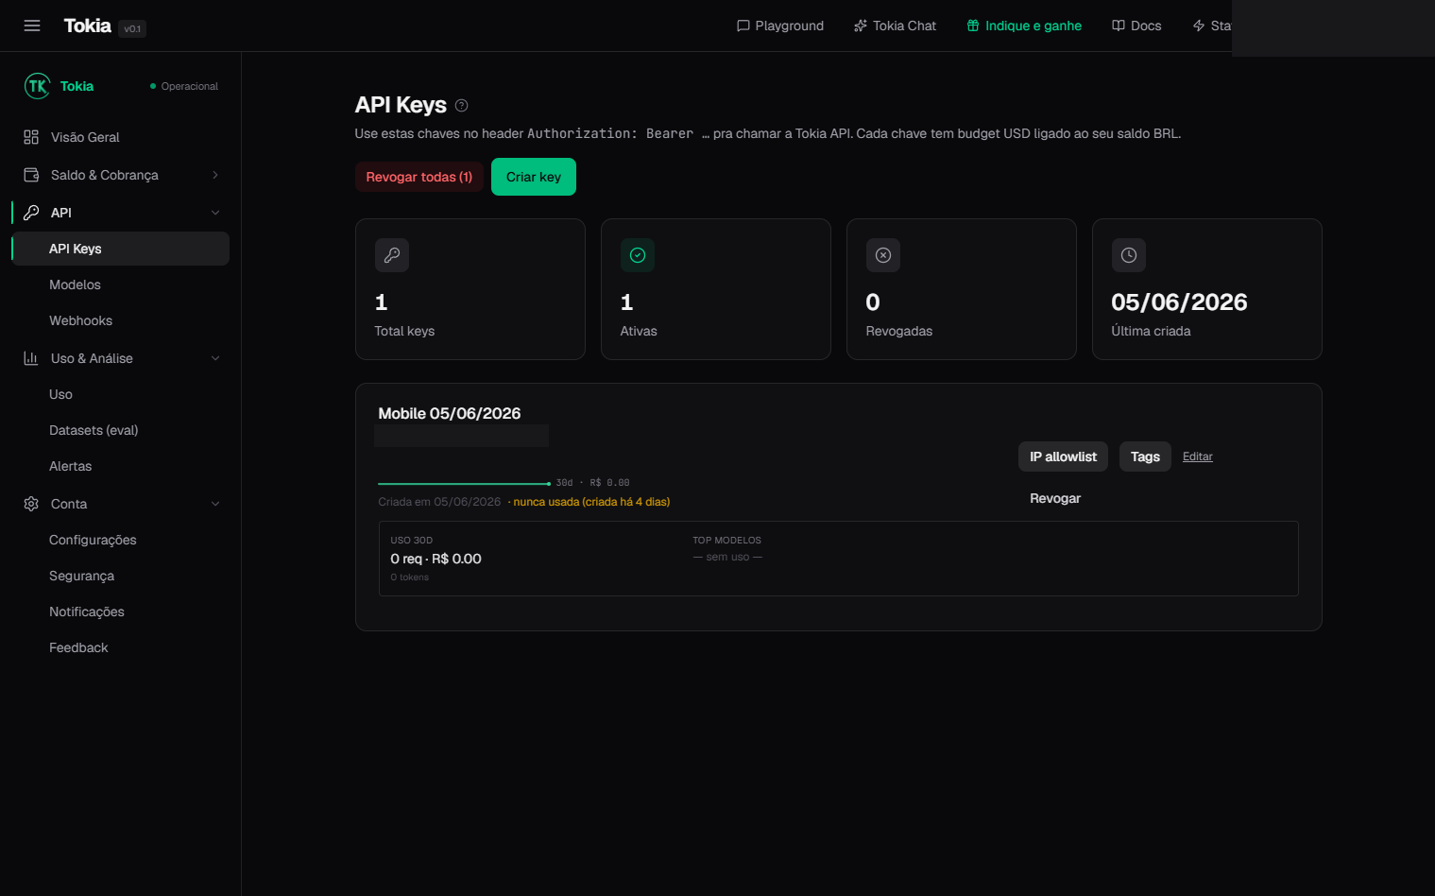Expand Saldo & Cobrança section chevron
This screenshot has height=896, width=1435.
pos(215,175)
